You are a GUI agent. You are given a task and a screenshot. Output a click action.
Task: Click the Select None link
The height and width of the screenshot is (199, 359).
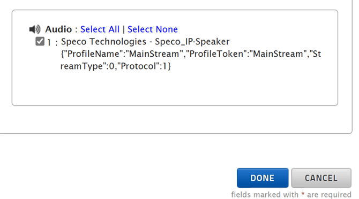coord(153,29)
